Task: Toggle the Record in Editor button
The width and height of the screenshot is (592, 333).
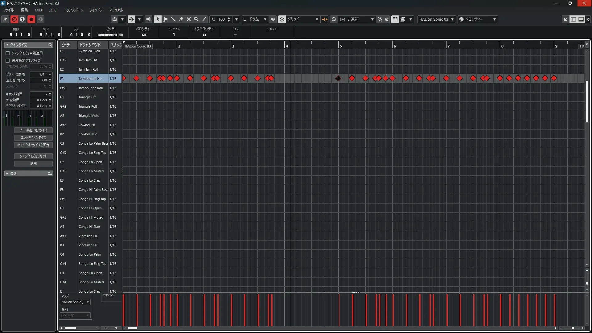Action: [31, 19]
